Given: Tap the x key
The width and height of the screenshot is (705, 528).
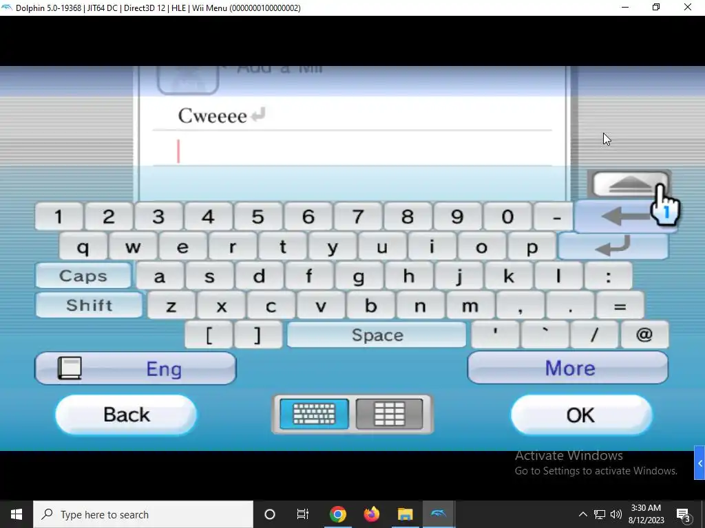Looking at the screenshot, I should point(221,306).
